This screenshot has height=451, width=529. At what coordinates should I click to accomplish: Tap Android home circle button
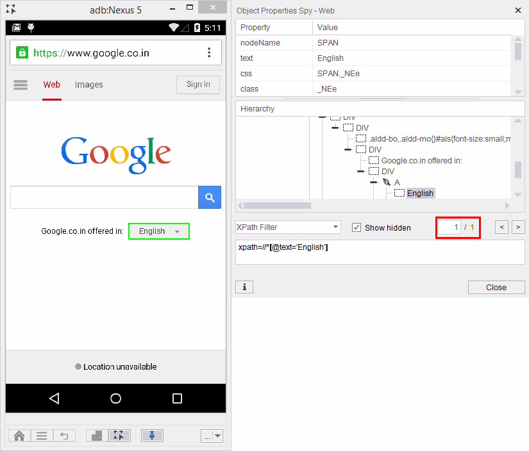(115, 398)
